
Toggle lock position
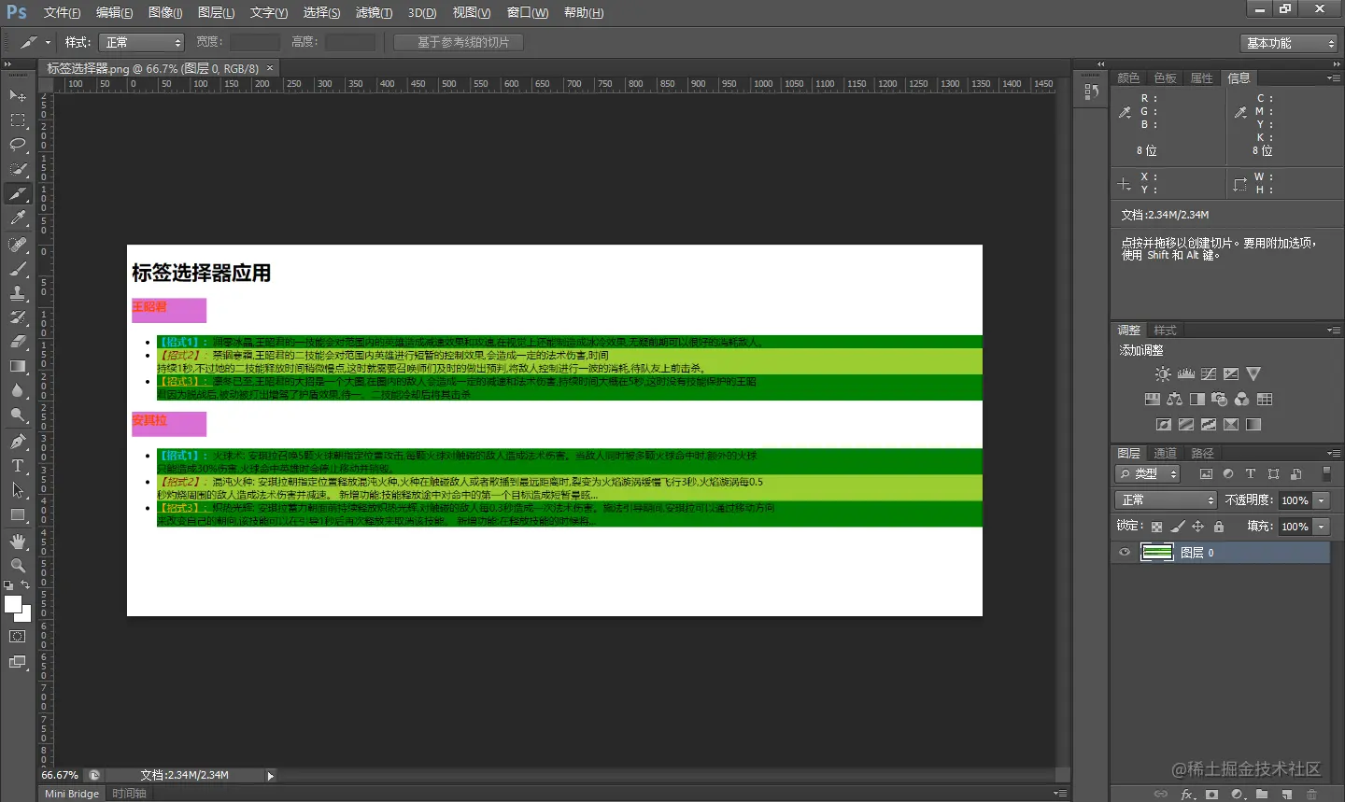[x=1198, y=527]
